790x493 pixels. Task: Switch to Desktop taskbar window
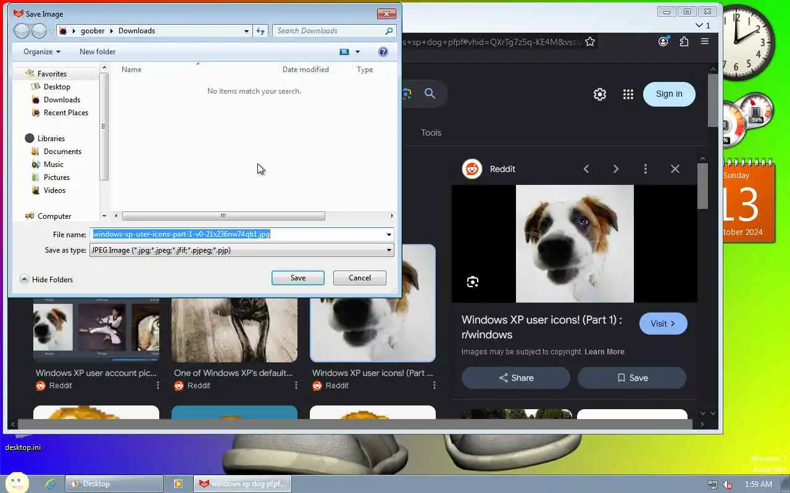(114, 484)
